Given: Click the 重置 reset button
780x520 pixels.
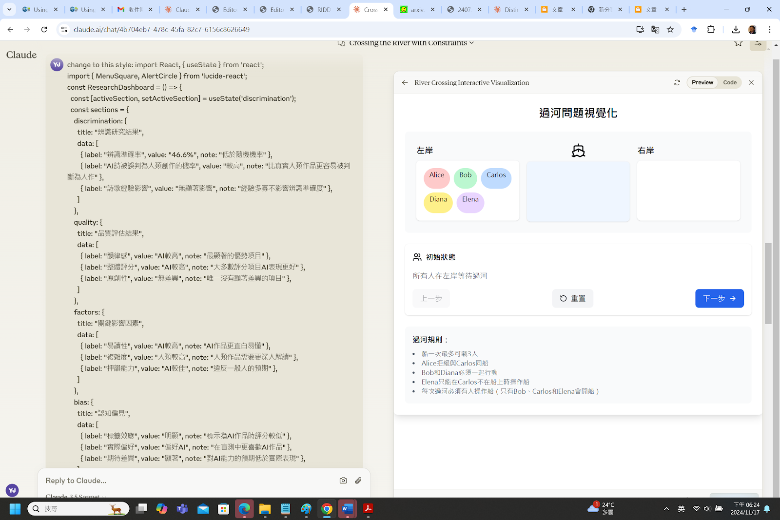Looking at the screenshot, I should pos(572,298).
